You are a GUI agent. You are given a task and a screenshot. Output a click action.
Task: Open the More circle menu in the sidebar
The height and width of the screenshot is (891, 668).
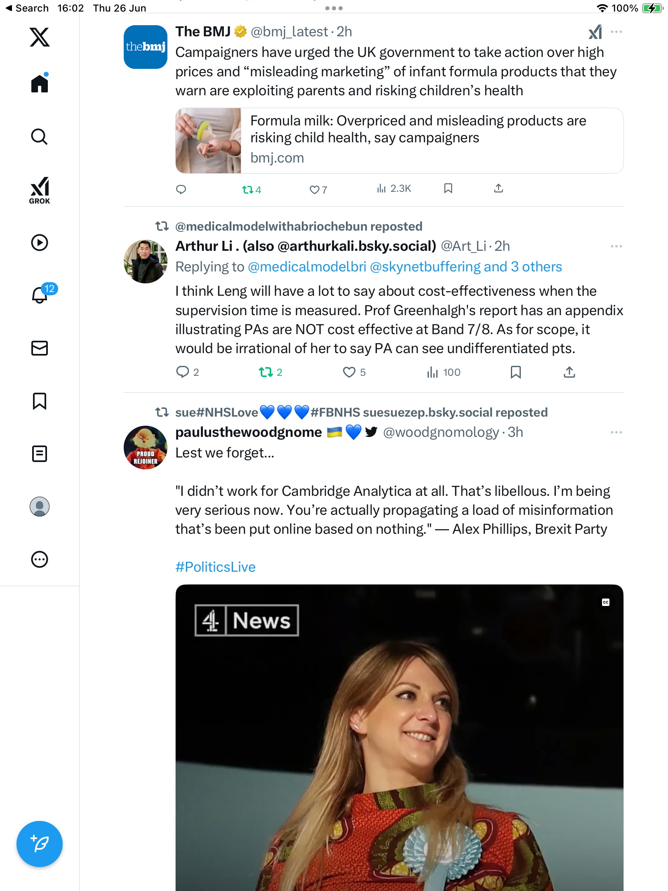[40, 559]
